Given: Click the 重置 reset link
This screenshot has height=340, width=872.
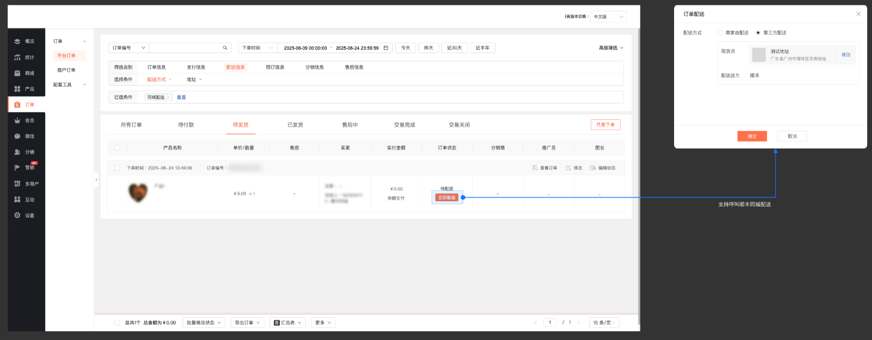Looking at the screenshot, I should click(x=181, y=97).
